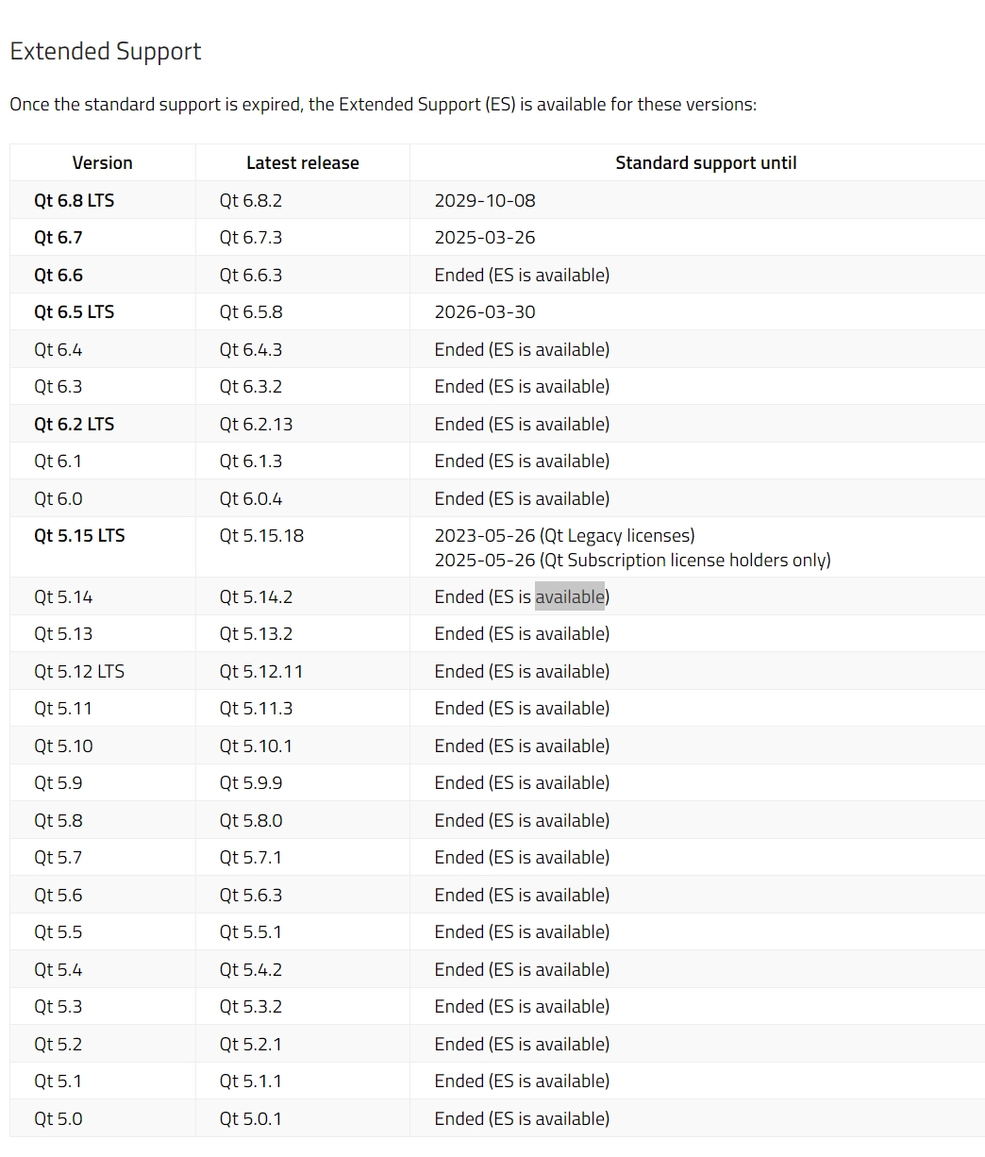The width and height of the screenshot is (985, 1157).
Task: Select the Qt 6.5 LTS version cell
Action: (x=74, y=312)
